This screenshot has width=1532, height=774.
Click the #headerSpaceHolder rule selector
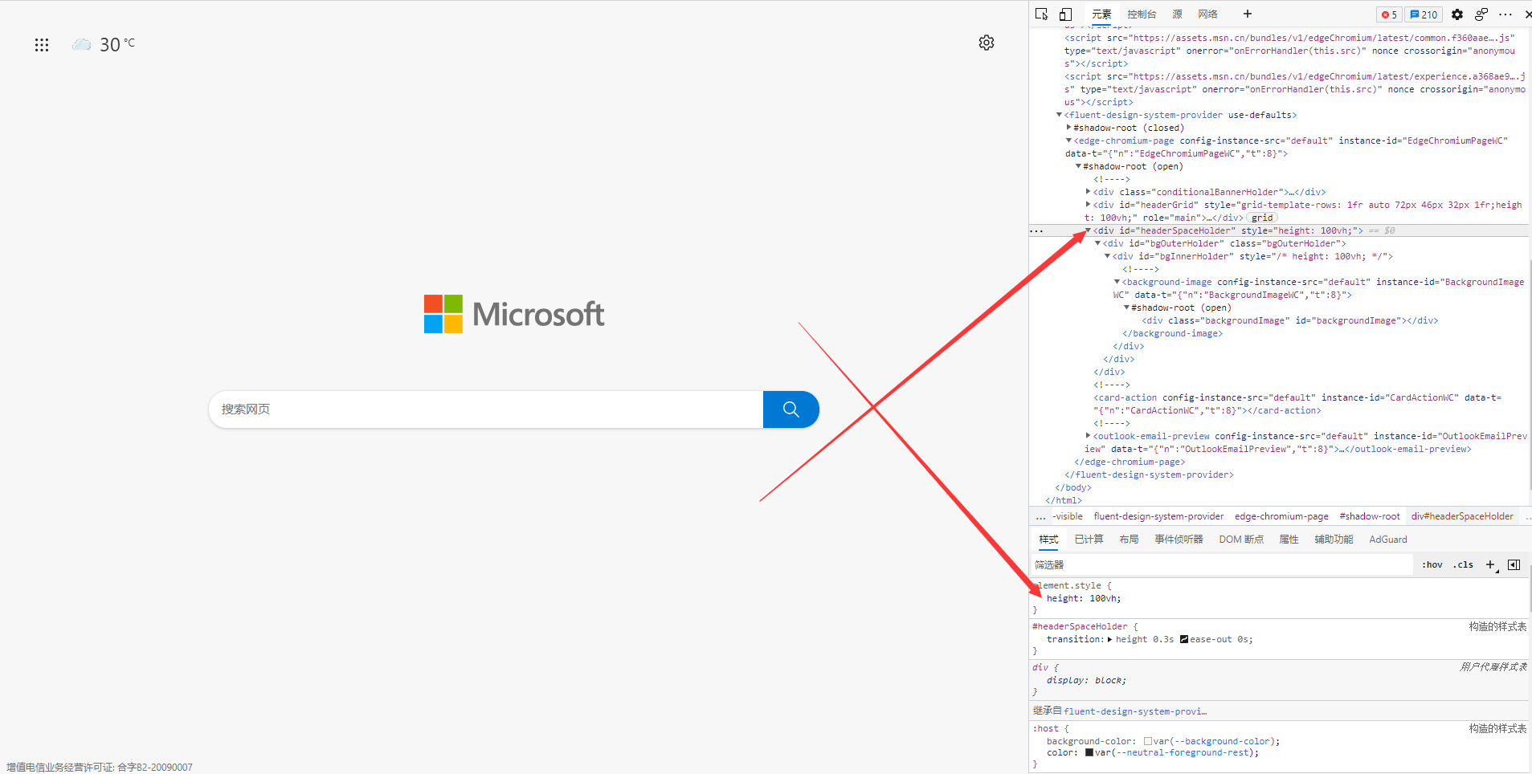pos(1080,627)
